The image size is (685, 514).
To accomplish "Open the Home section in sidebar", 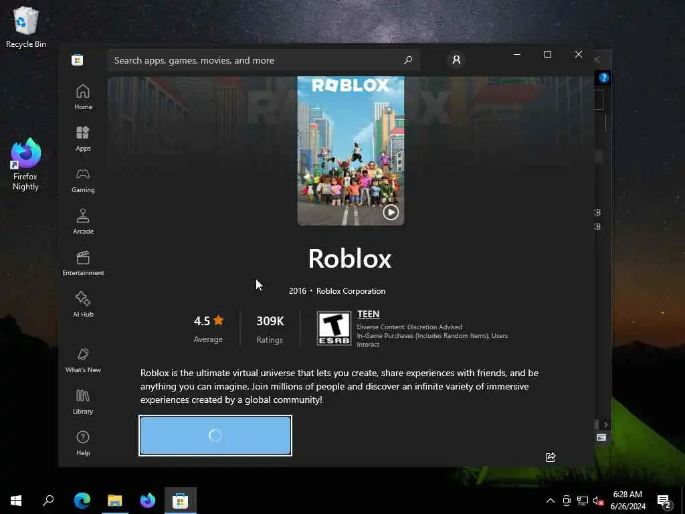I will click(x=83, y=97).
